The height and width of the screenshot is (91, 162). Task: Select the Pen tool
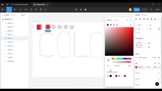point(26,10)
